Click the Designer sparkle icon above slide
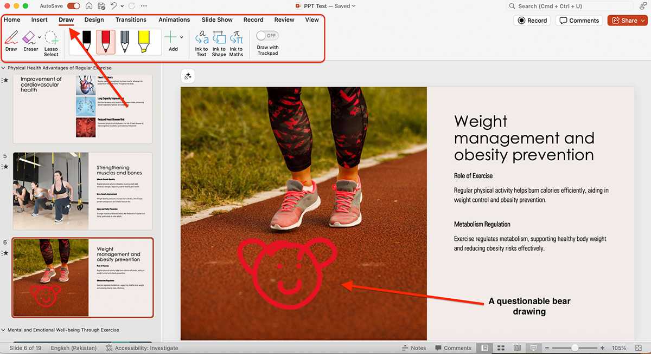 (188, 76)
